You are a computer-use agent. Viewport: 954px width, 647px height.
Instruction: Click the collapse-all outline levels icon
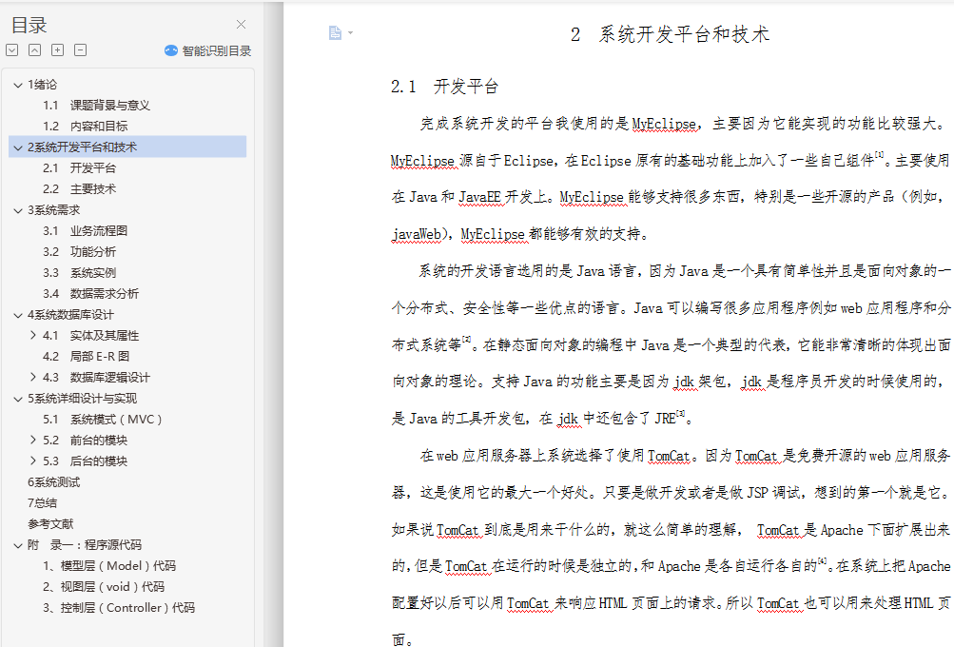coord(34,49)
